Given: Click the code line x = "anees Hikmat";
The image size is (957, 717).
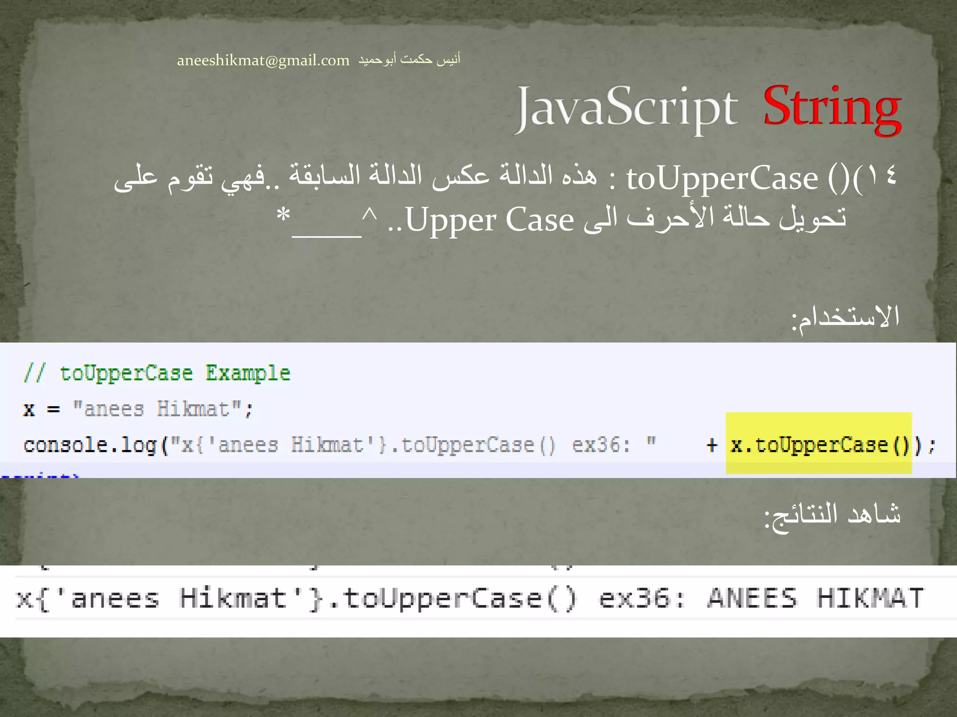Looking at the screenshot, I should coord(138,409).
